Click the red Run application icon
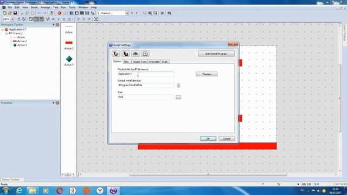This screenshot has width=347, height=195. point(59,13)
